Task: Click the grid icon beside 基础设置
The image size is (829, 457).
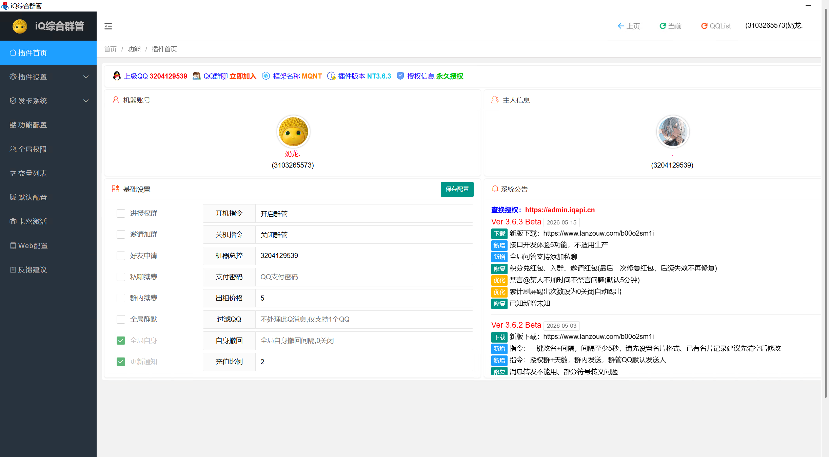Action: [116, 189]
